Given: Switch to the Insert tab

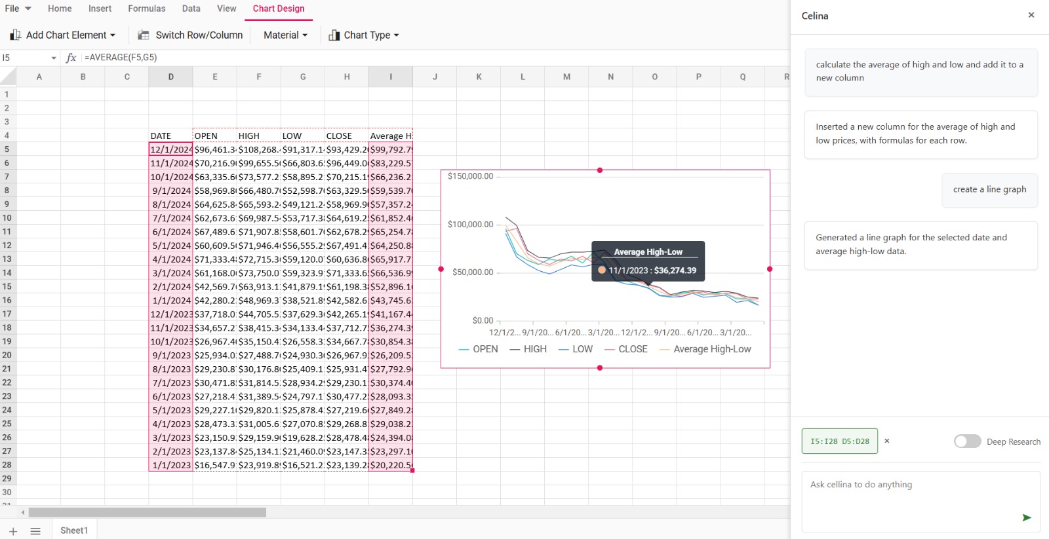Looking at the screenshot, I should click(x=100, y=9).
